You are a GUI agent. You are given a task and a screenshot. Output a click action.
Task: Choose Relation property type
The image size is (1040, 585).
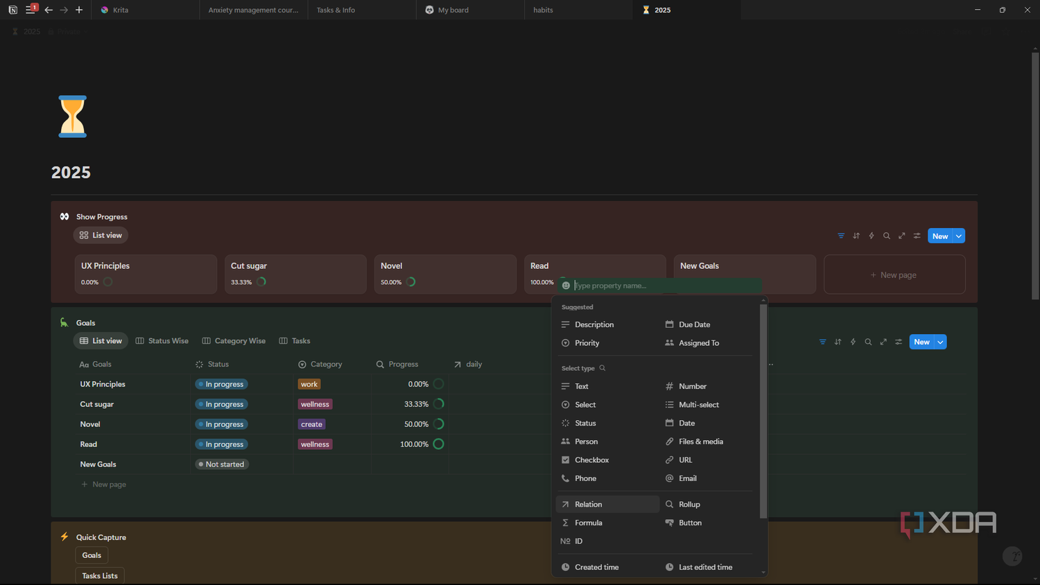[607, 505]
